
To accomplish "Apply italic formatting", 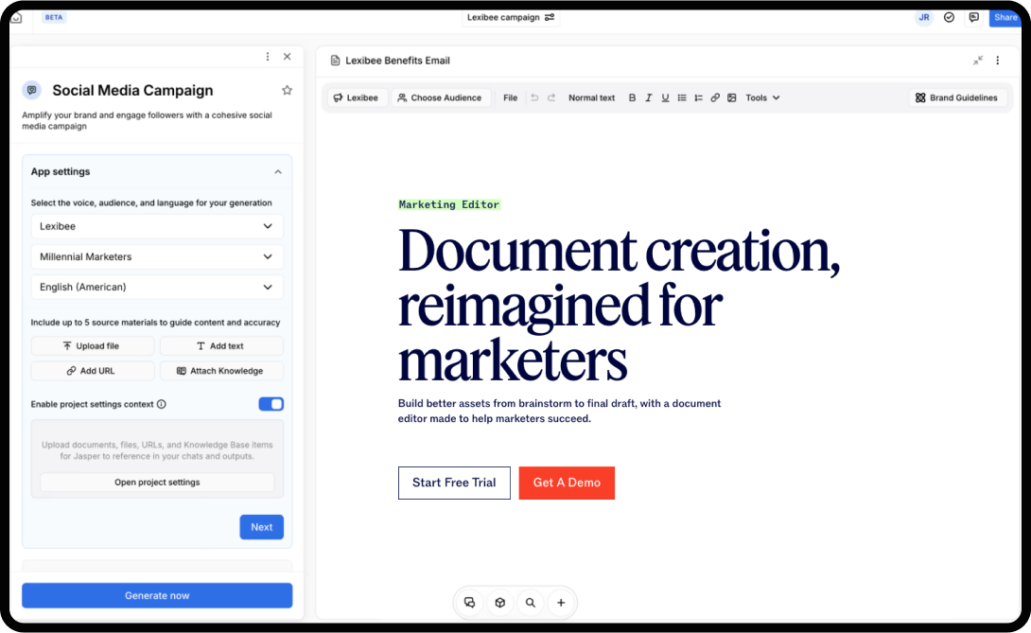I will point(648,97).
